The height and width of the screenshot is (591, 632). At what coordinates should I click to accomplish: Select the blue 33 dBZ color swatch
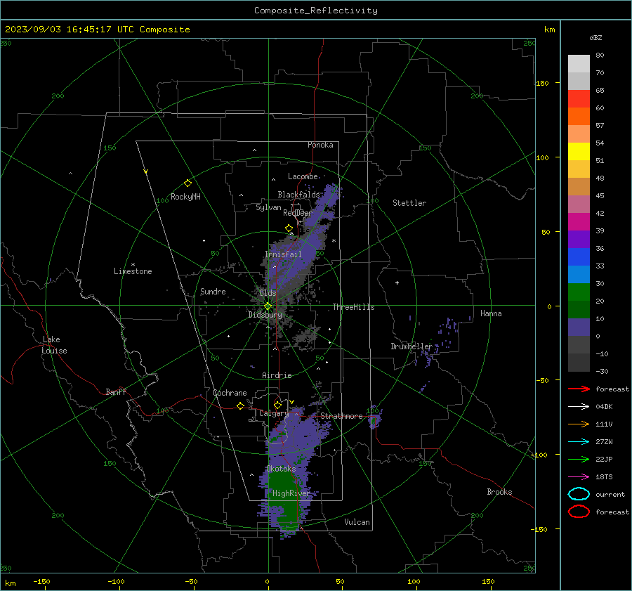(x=579, y=257)
